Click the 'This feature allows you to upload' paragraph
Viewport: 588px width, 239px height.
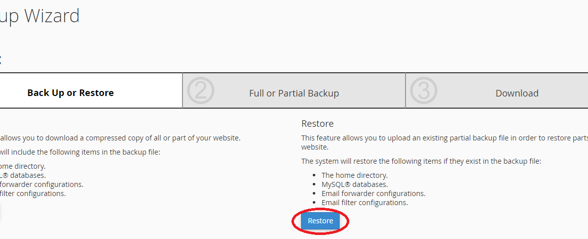[x=445, y=142]
